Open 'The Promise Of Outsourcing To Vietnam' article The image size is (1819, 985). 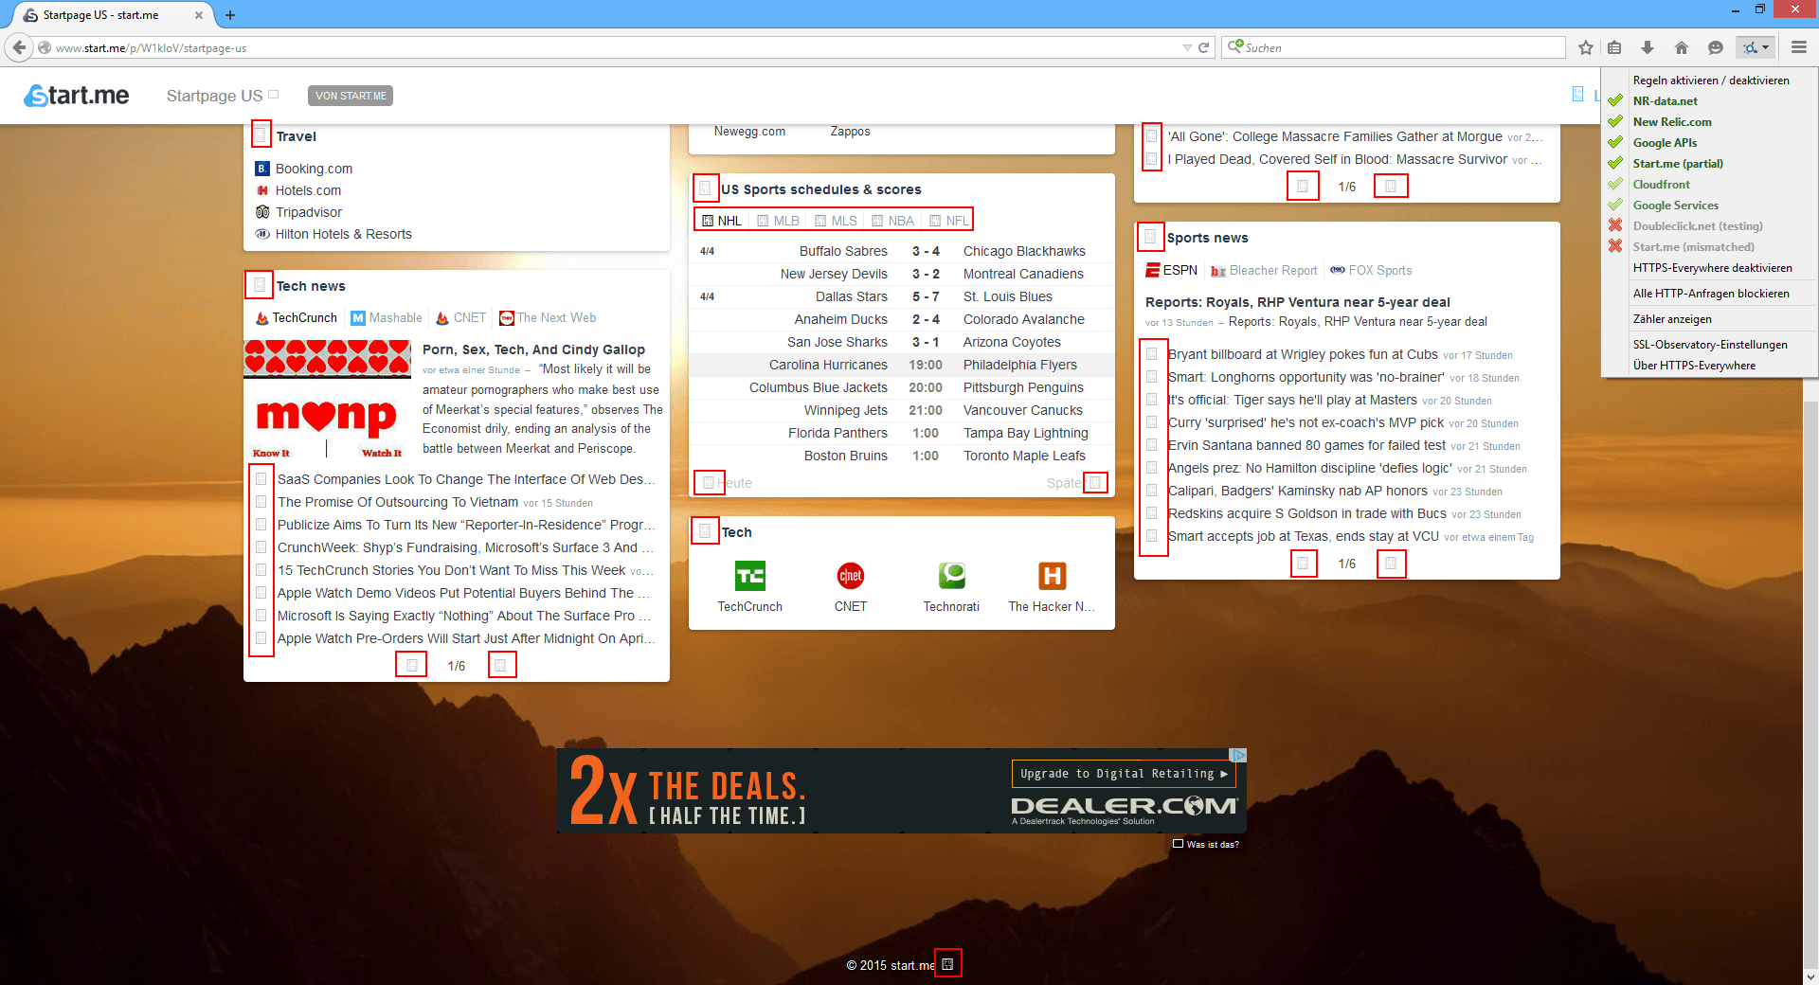[398, 502]
